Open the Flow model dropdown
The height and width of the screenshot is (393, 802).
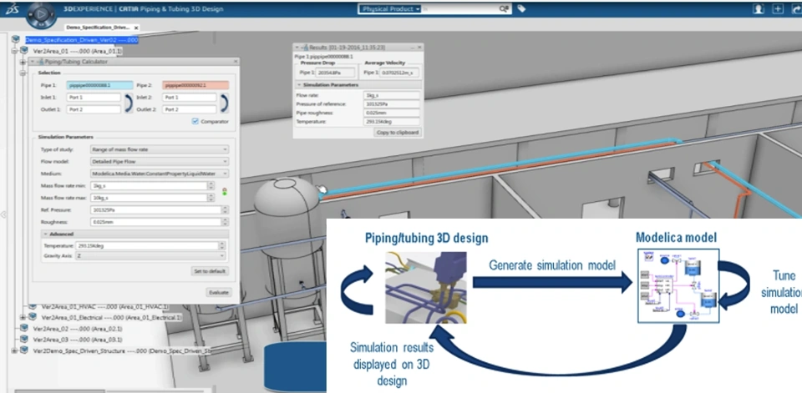(x=159, y=162)
